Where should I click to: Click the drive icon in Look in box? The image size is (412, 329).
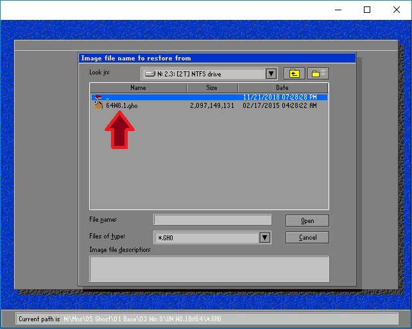pyautogui.click(x=149, y=74)
